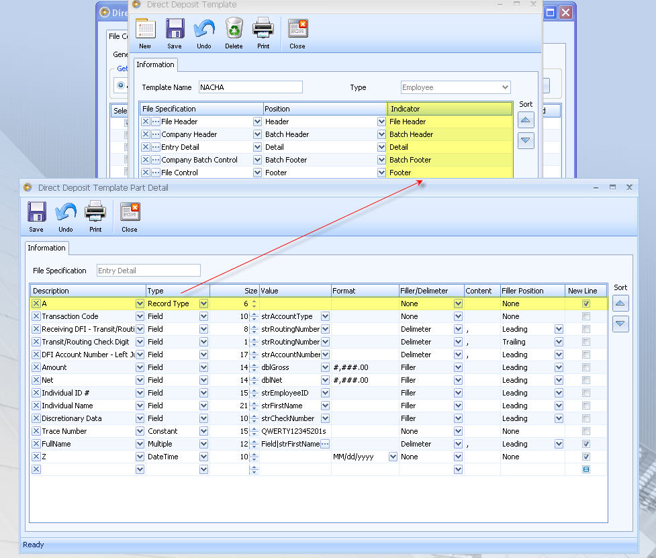Viewport: 656px width, 558px height.
Task: Select Information tab in Template Part Detail
Action: coord(46,248)
